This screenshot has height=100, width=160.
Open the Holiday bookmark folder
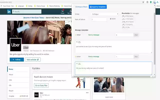29,6
